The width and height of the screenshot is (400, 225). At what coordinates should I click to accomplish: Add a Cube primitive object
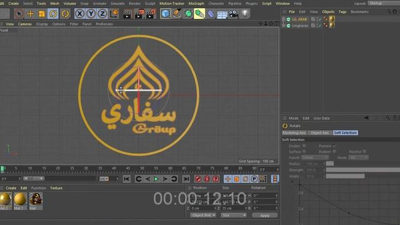pyautogui.click(x=165, y=14)
